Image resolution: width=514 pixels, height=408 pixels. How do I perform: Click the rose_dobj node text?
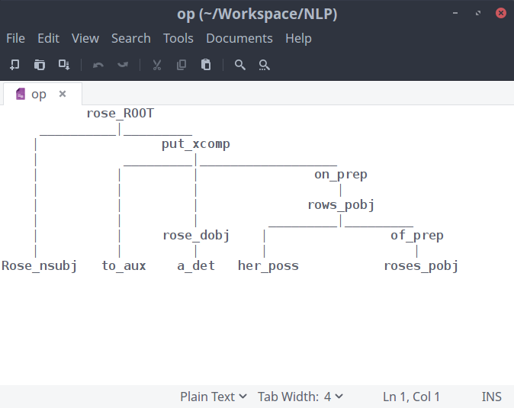pos(196,236)
